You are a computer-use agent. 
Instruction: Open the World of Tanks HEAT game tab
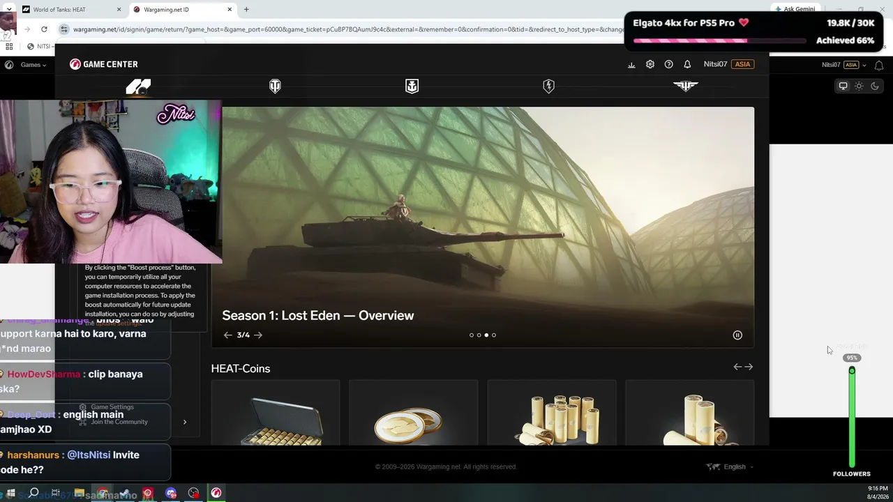(138, 86)
